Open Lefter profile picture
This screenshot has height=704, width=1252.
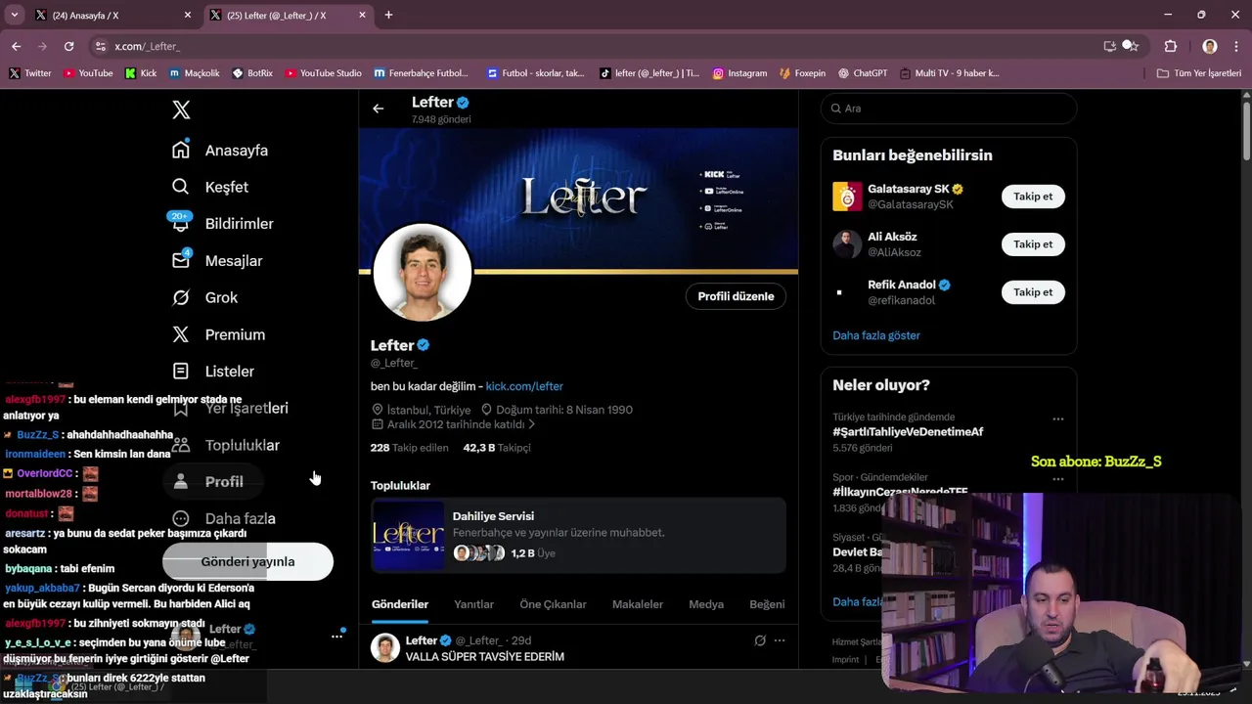(423, 273)
